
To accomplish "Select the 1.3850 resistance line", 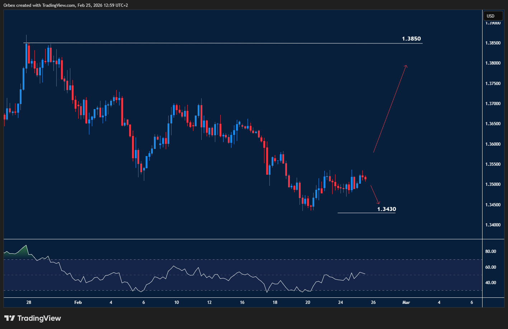I will coord(215,43).
